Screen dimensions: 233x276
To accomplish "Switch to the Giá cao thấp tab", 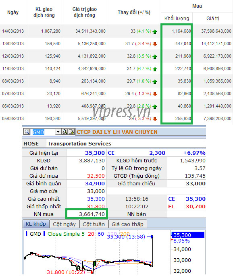I will (x=127, y=224).
